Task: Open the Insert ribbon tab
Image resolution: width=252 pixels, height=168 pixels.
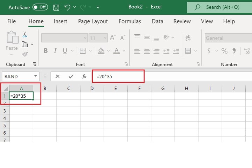Action: 60,21
